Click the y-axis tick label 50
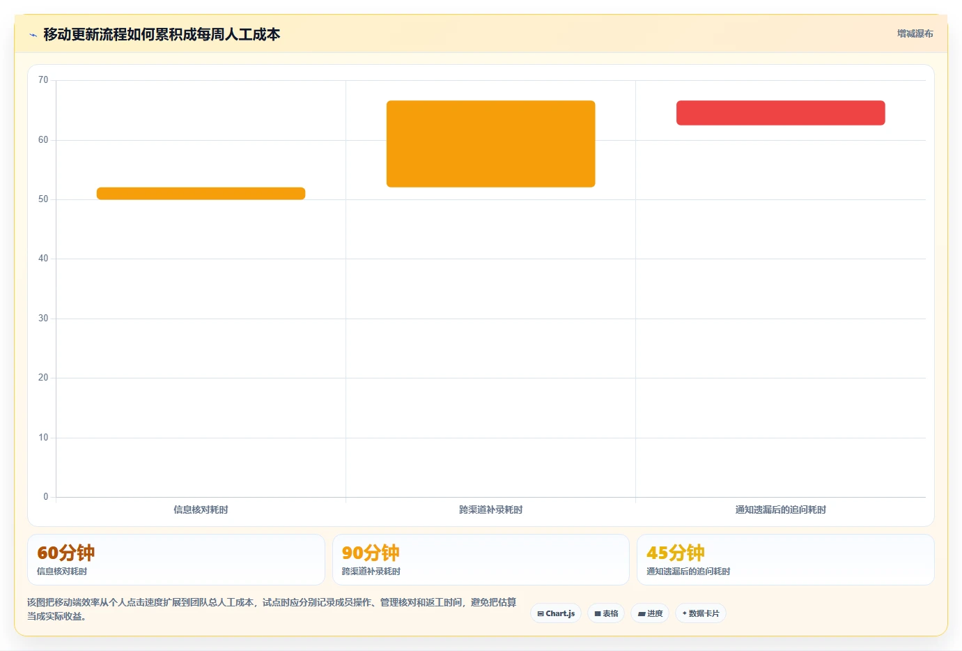 (43, 199)
